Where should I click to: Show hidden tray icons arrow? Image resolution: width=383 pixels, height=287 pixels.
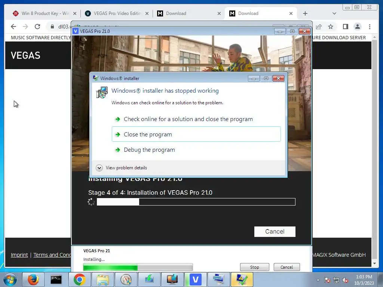click(318, 280)
